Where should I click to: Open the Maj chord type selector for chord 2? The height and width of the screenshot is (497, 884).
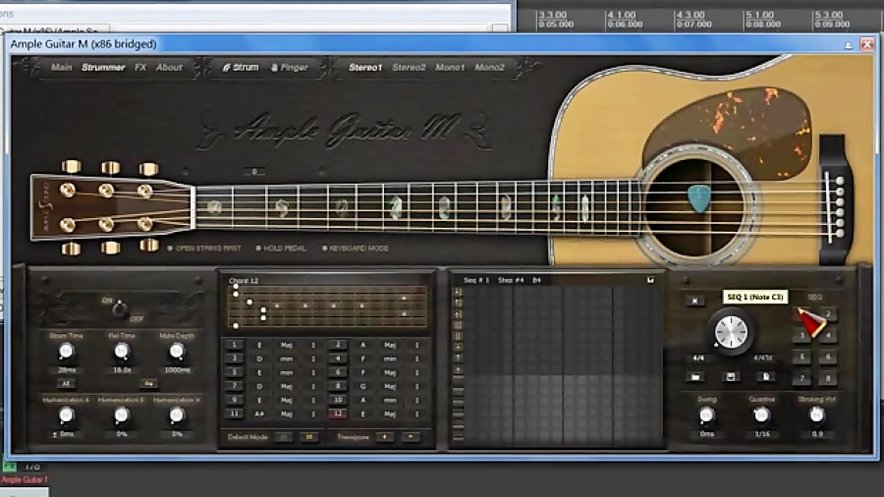click(x=390, y=345)
